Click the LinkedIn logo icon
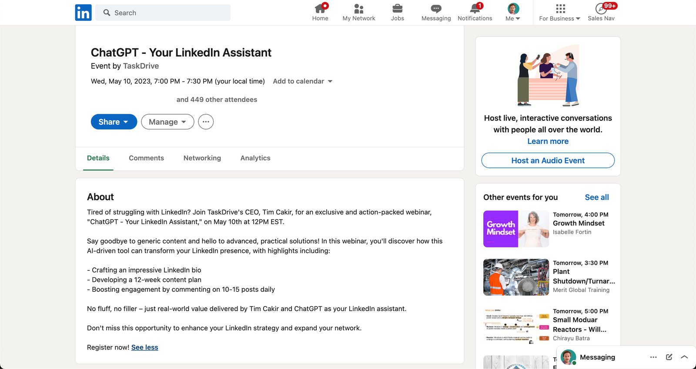This screenshot has height=369, width=696. point(83,13)
